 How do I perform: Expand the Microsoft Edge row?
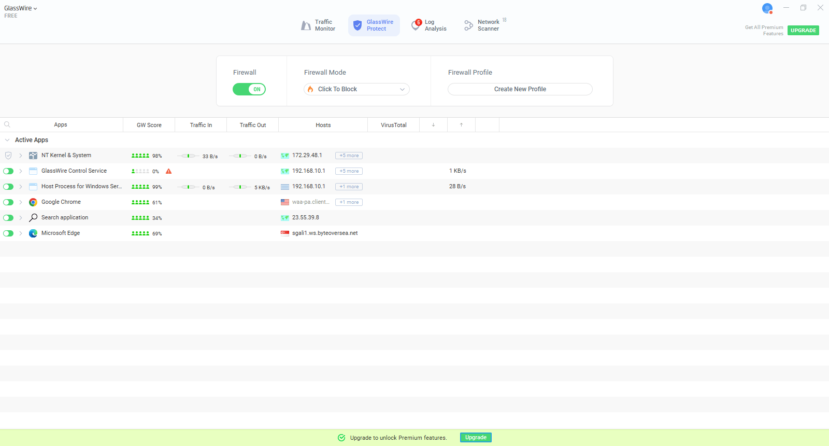coord(21,233)
